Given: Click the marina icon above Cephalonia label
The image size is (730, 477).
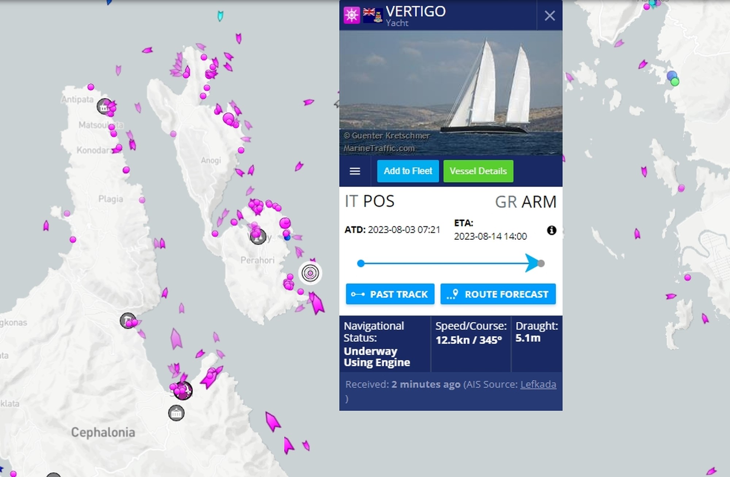Looking at the screenshot, I should point(176,413).
